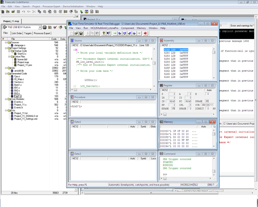Click the yellow Help question mark icon
The height and width of the screenshot is (207, 258).
tap(104, 33)
